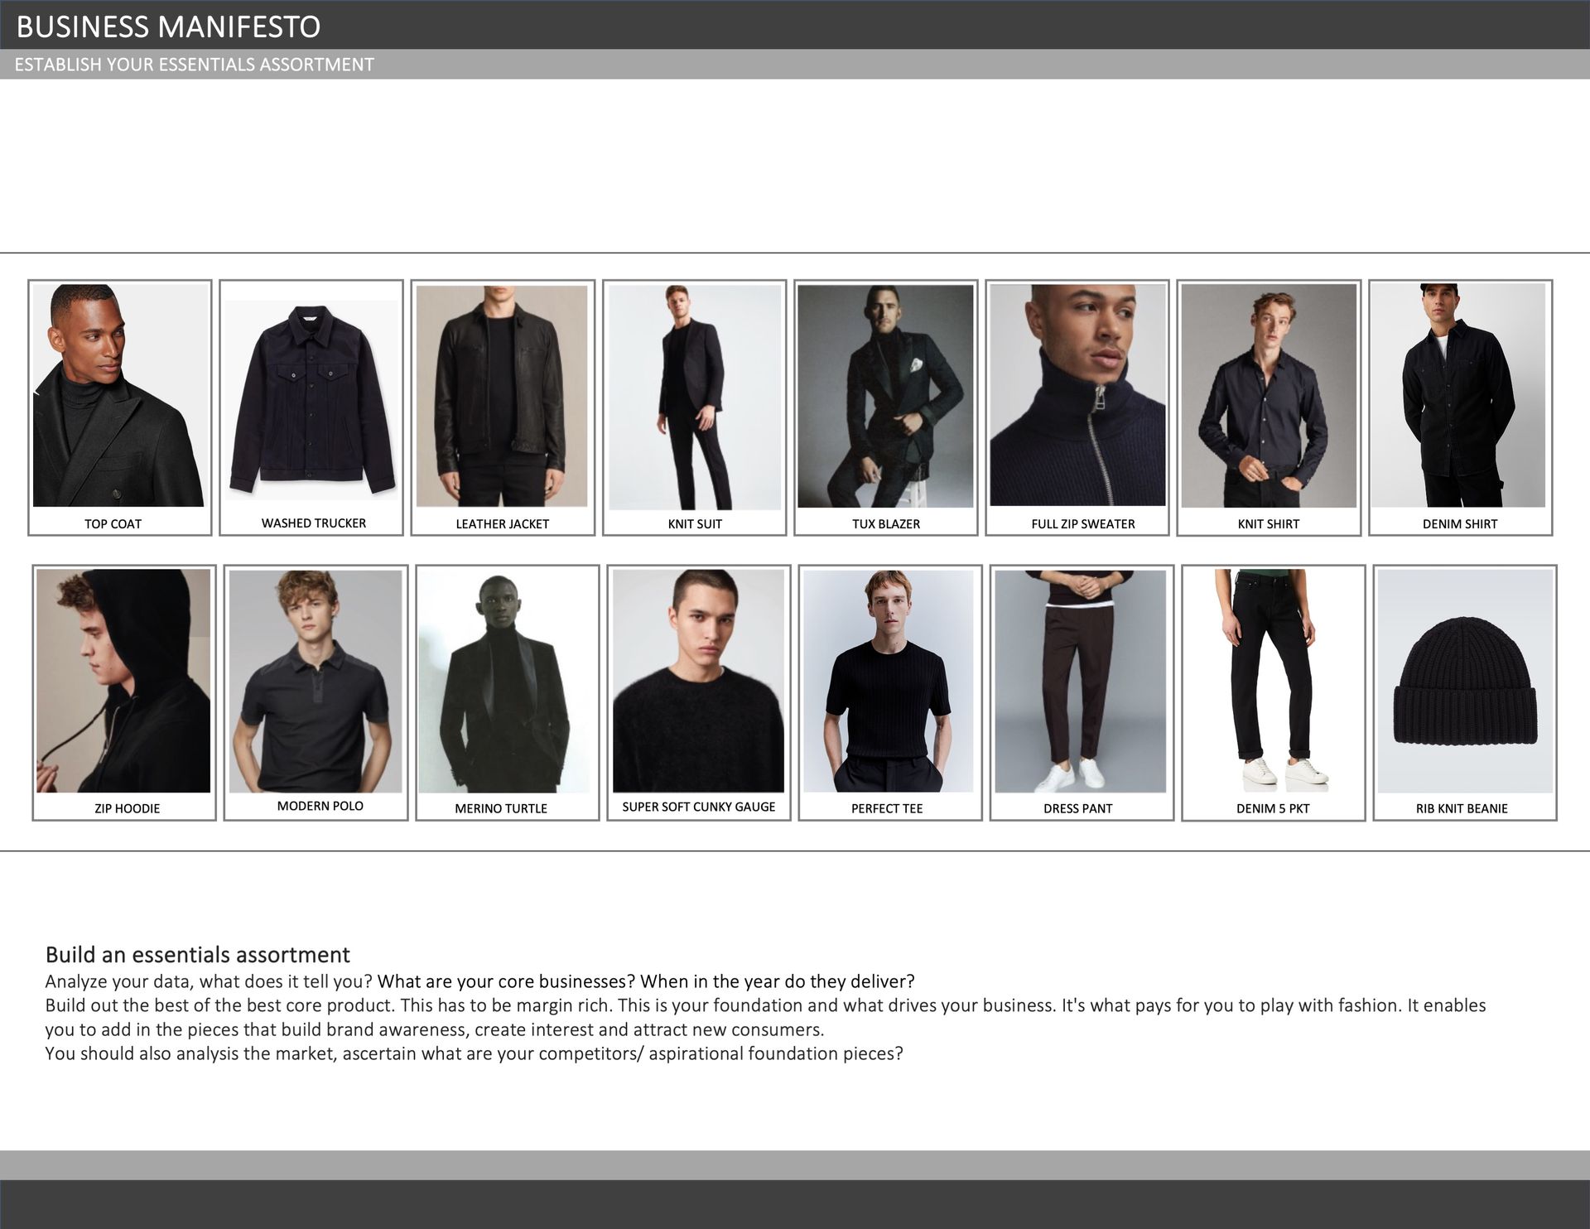Click the Knit Suit model image
This screenshot has height=1229, width=1590.
click(694, 397)
